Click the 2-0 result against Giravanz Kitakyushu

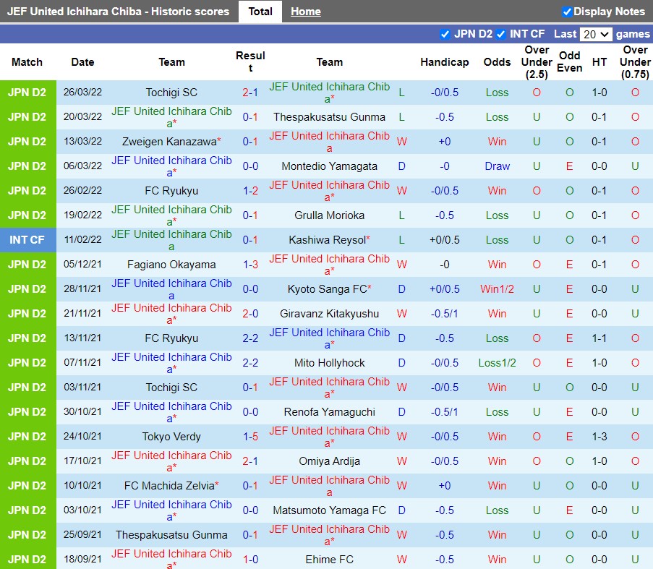pos(250,314)
